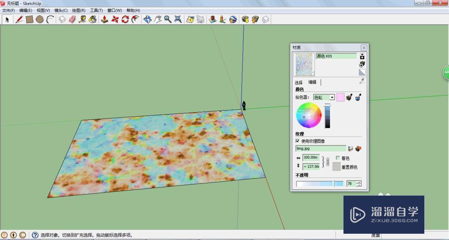
Task: Select the Zoom magnifier tool
Action: [168, 19]
